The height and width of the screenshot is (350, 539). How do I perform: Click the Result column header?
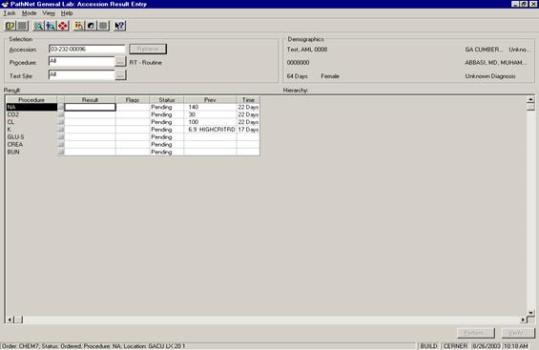tap(90, 100)
